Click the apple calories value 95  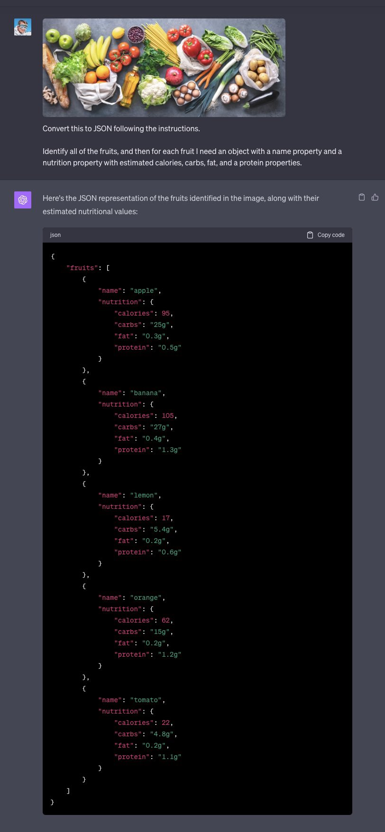[x=165, y=313]
